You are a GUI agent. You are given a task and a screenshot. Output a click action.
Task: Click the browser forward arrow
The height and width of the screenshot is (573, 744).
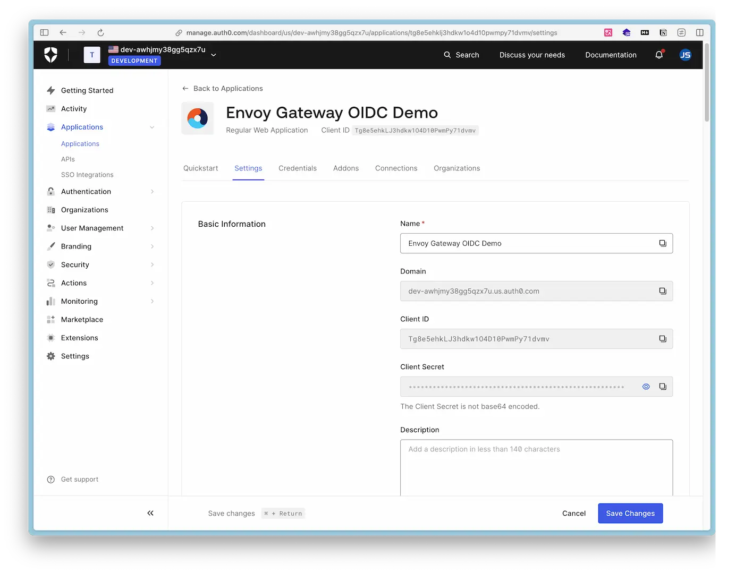pyautogui.click(x=82, y=32)
